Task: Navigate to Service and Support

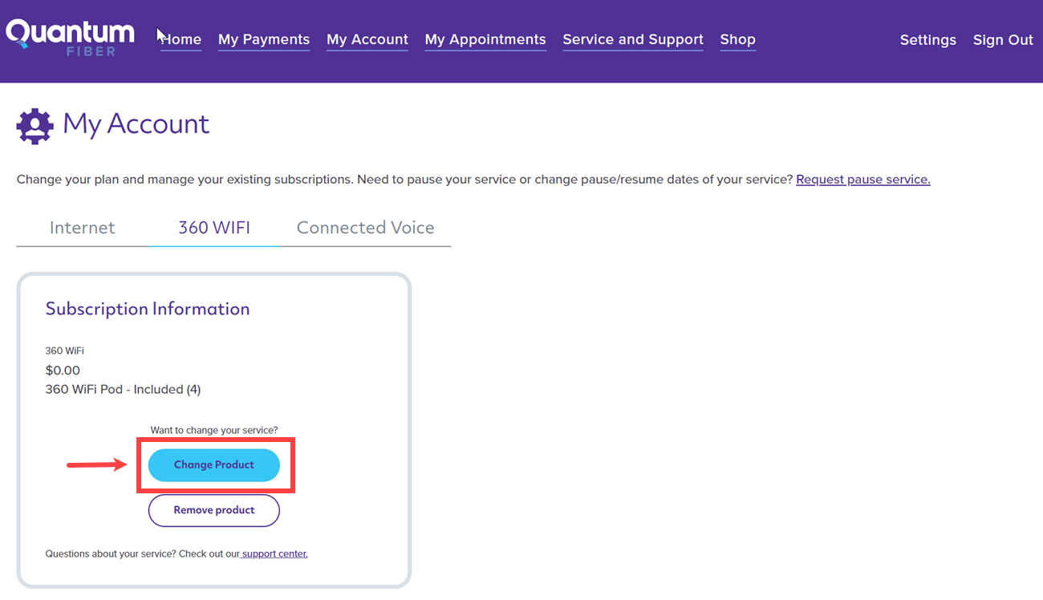Action: [x=633, y=39]
